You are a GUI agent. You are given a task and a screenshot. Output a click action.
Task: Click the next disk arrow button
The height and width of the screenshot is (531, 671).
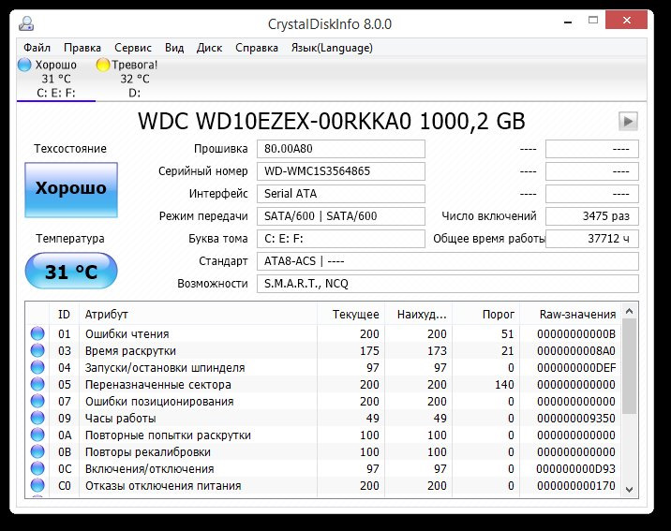pos(628,122)
